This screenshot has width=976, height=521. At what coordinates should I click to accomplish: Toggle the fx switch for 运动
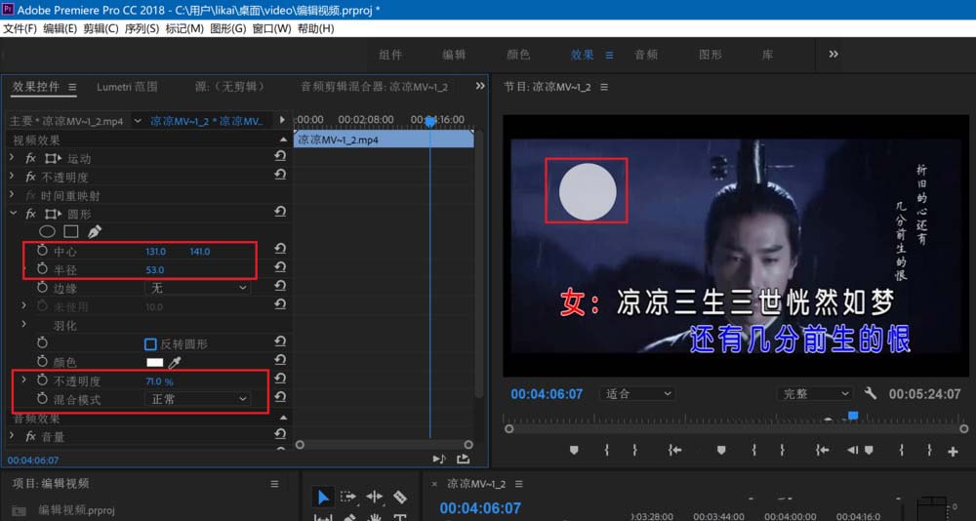point(31,159)
